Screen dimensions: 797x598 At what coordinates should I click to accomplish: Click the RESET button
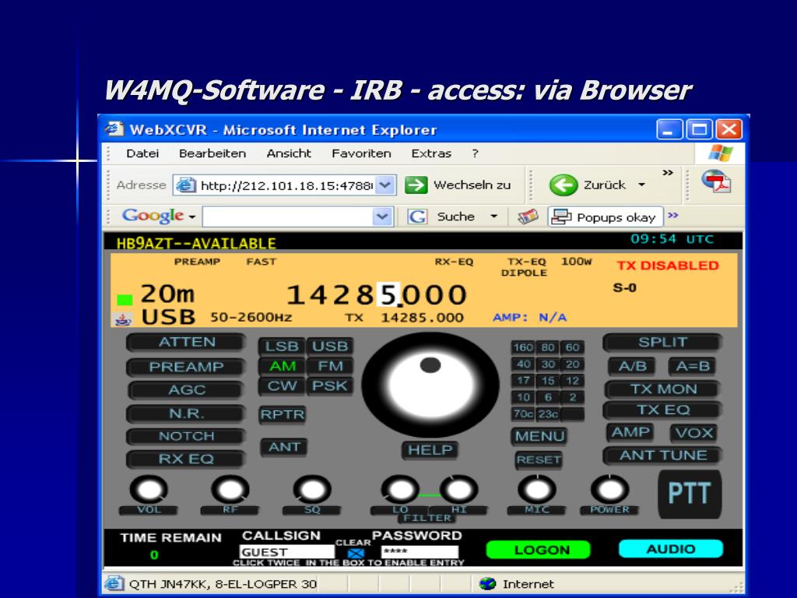[x=539, y=459]
